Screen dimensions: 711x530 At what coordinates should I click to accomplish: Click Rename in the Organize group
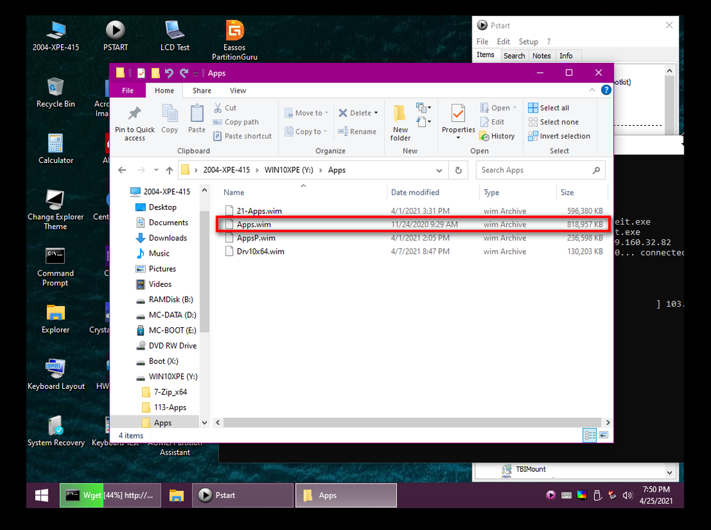[x=357, y=131]
